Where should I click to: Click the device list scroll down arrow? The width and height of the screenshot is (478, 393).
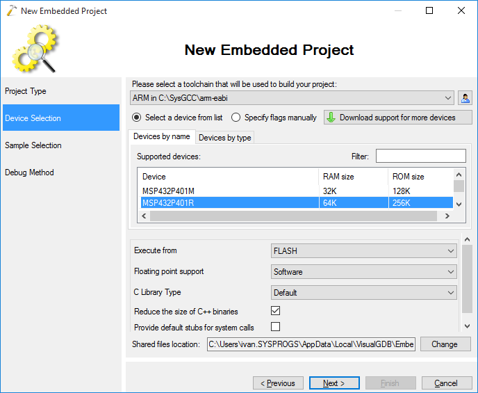coord(459,204)
